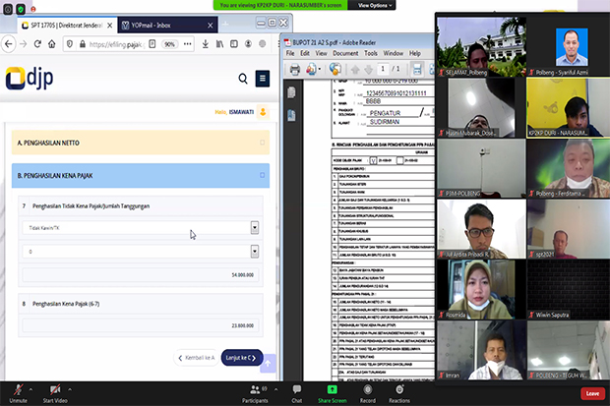Select Rosmida's video tile

click(481, 289)
